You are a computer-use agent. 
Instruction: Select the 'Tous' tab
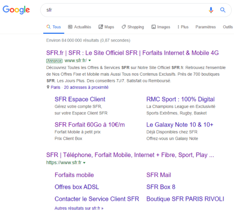coord(54,27)
